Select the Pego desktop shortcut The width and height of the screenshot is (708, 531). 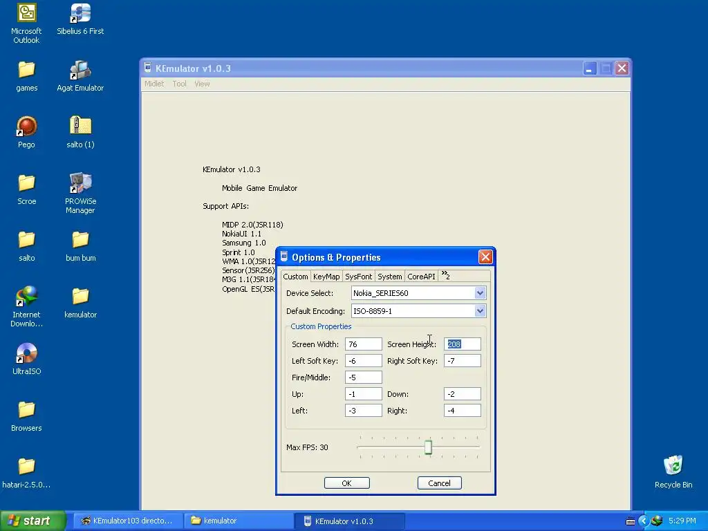(x=27, y=127)
